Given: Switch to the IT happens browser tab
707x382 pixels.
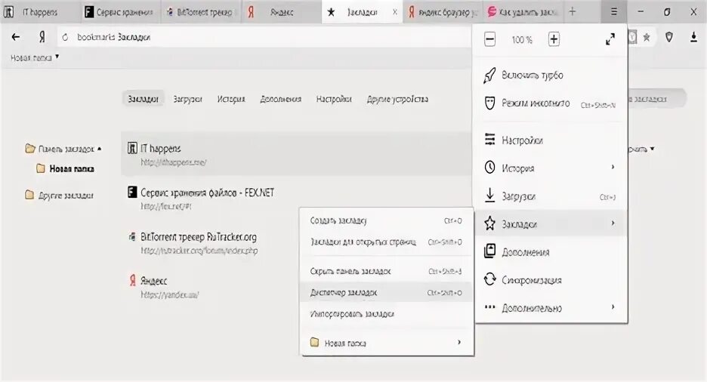Looking at the screenshot, I should [40, 12].
